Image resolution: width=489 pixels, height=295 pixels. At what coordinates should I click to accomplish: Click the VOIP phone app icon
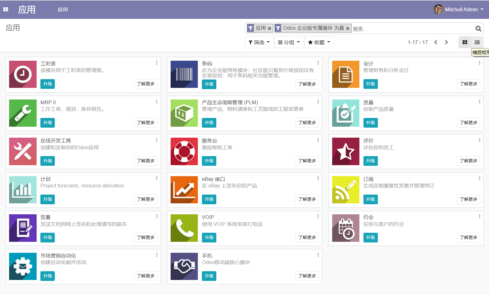(184, 228)
